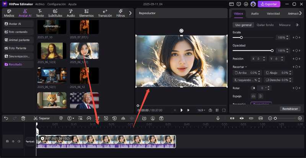Open the Filtros tab
This screenshot has width=306, height=158.
[120, 13]
